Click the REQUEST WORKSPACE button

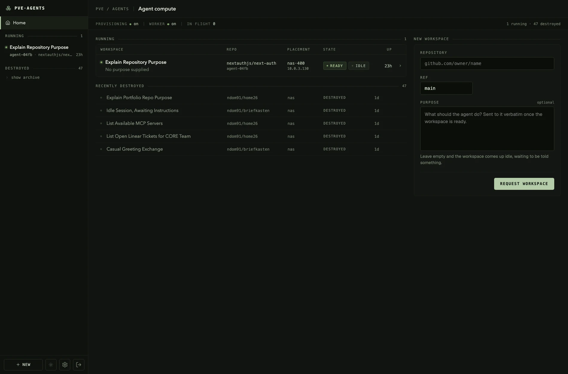pos(524,184)
